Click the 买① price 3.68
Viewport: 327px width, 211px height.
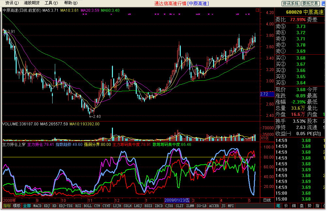(301, 58)
